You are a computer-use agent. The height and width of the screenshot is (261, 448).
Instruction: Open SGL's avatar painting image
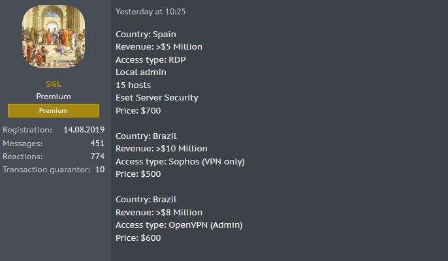54,37
